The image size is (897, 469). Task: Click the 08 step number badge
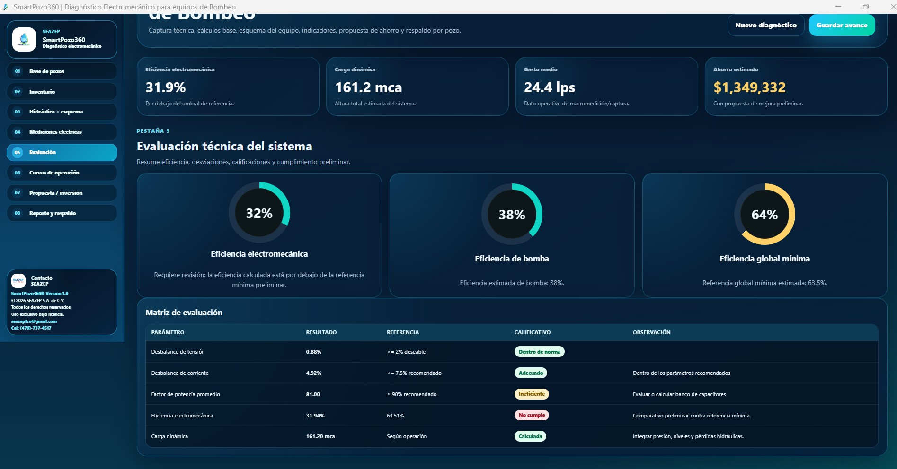(x=18, y=213)
